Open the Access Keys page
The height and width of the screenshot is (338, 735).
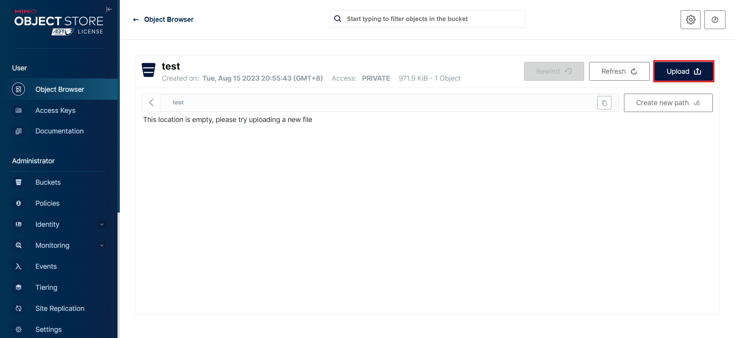pyautogui.click(x=55, y=110)
